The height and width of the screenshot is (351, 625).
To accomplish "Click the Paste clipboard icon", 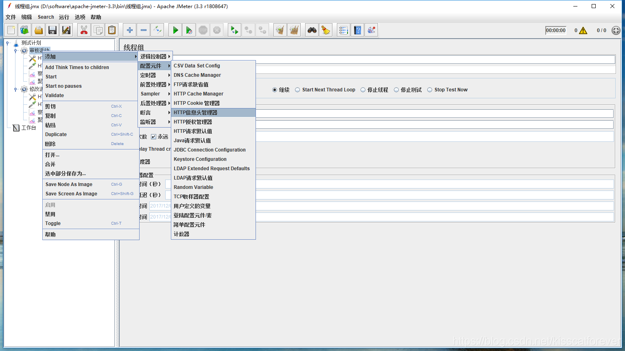I will (x=112, y=30).
